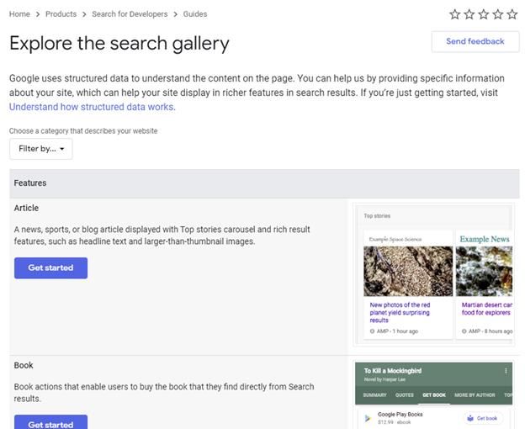This screenshot has height=429, width=525.
Task: Select MORE BY AUTHOR tab in book preview
Action: (475, 395)
